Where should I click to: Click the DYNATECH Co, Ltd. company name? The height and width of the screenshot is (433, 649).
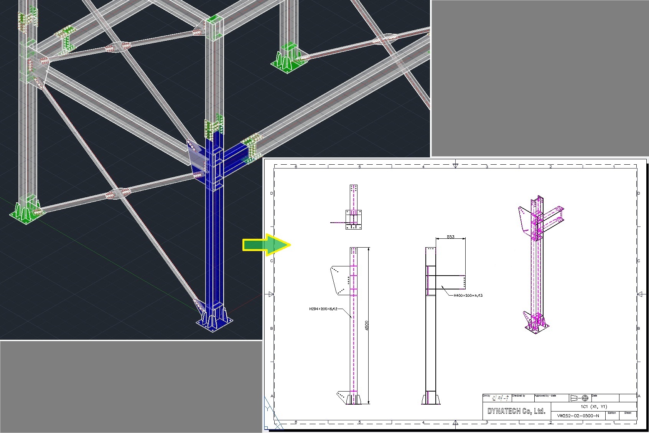tap(516, 411)
